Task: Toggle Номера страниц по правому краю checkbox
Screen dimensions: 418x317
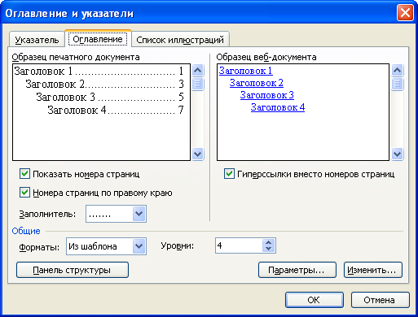Action: click(x=24, y=193)
